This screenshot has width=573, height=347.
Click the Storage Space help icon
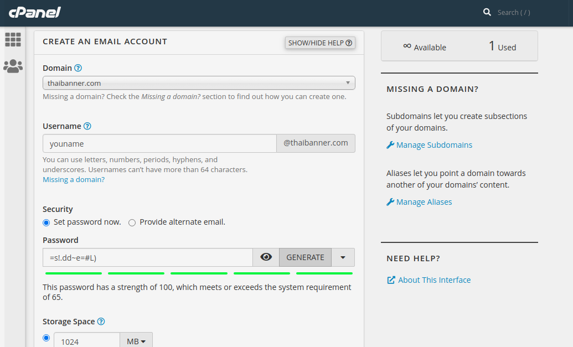coord(101,322)
